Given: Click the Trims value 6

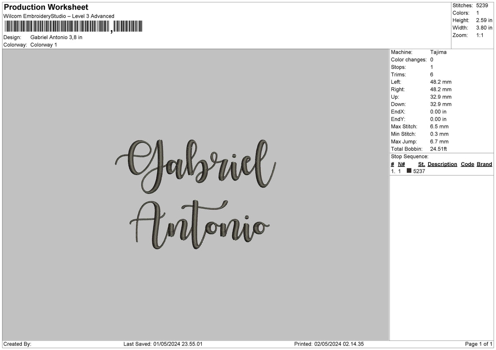Looking at the screenshot, I should point(432,74).
